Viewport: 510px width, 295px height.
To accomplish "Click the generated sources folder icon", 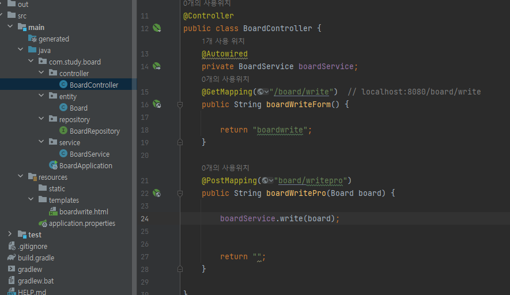I will point(32,39).
